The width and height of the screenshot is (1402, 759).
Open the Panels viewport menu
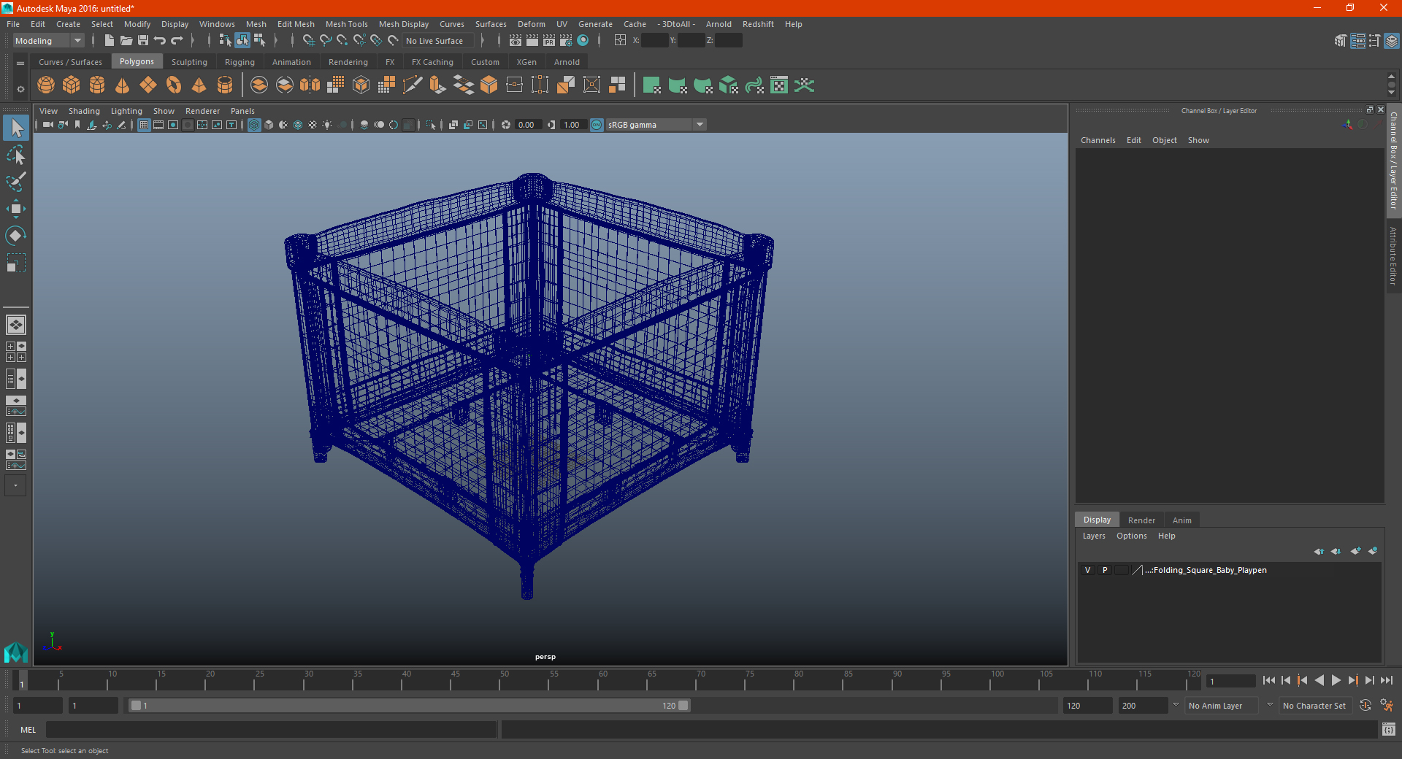click(242, 111)
